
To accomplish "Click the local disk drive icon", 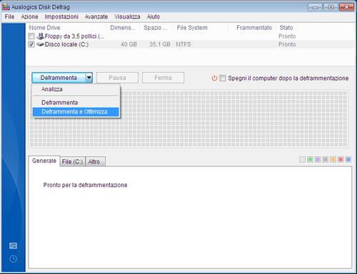I will coord(41,44).
